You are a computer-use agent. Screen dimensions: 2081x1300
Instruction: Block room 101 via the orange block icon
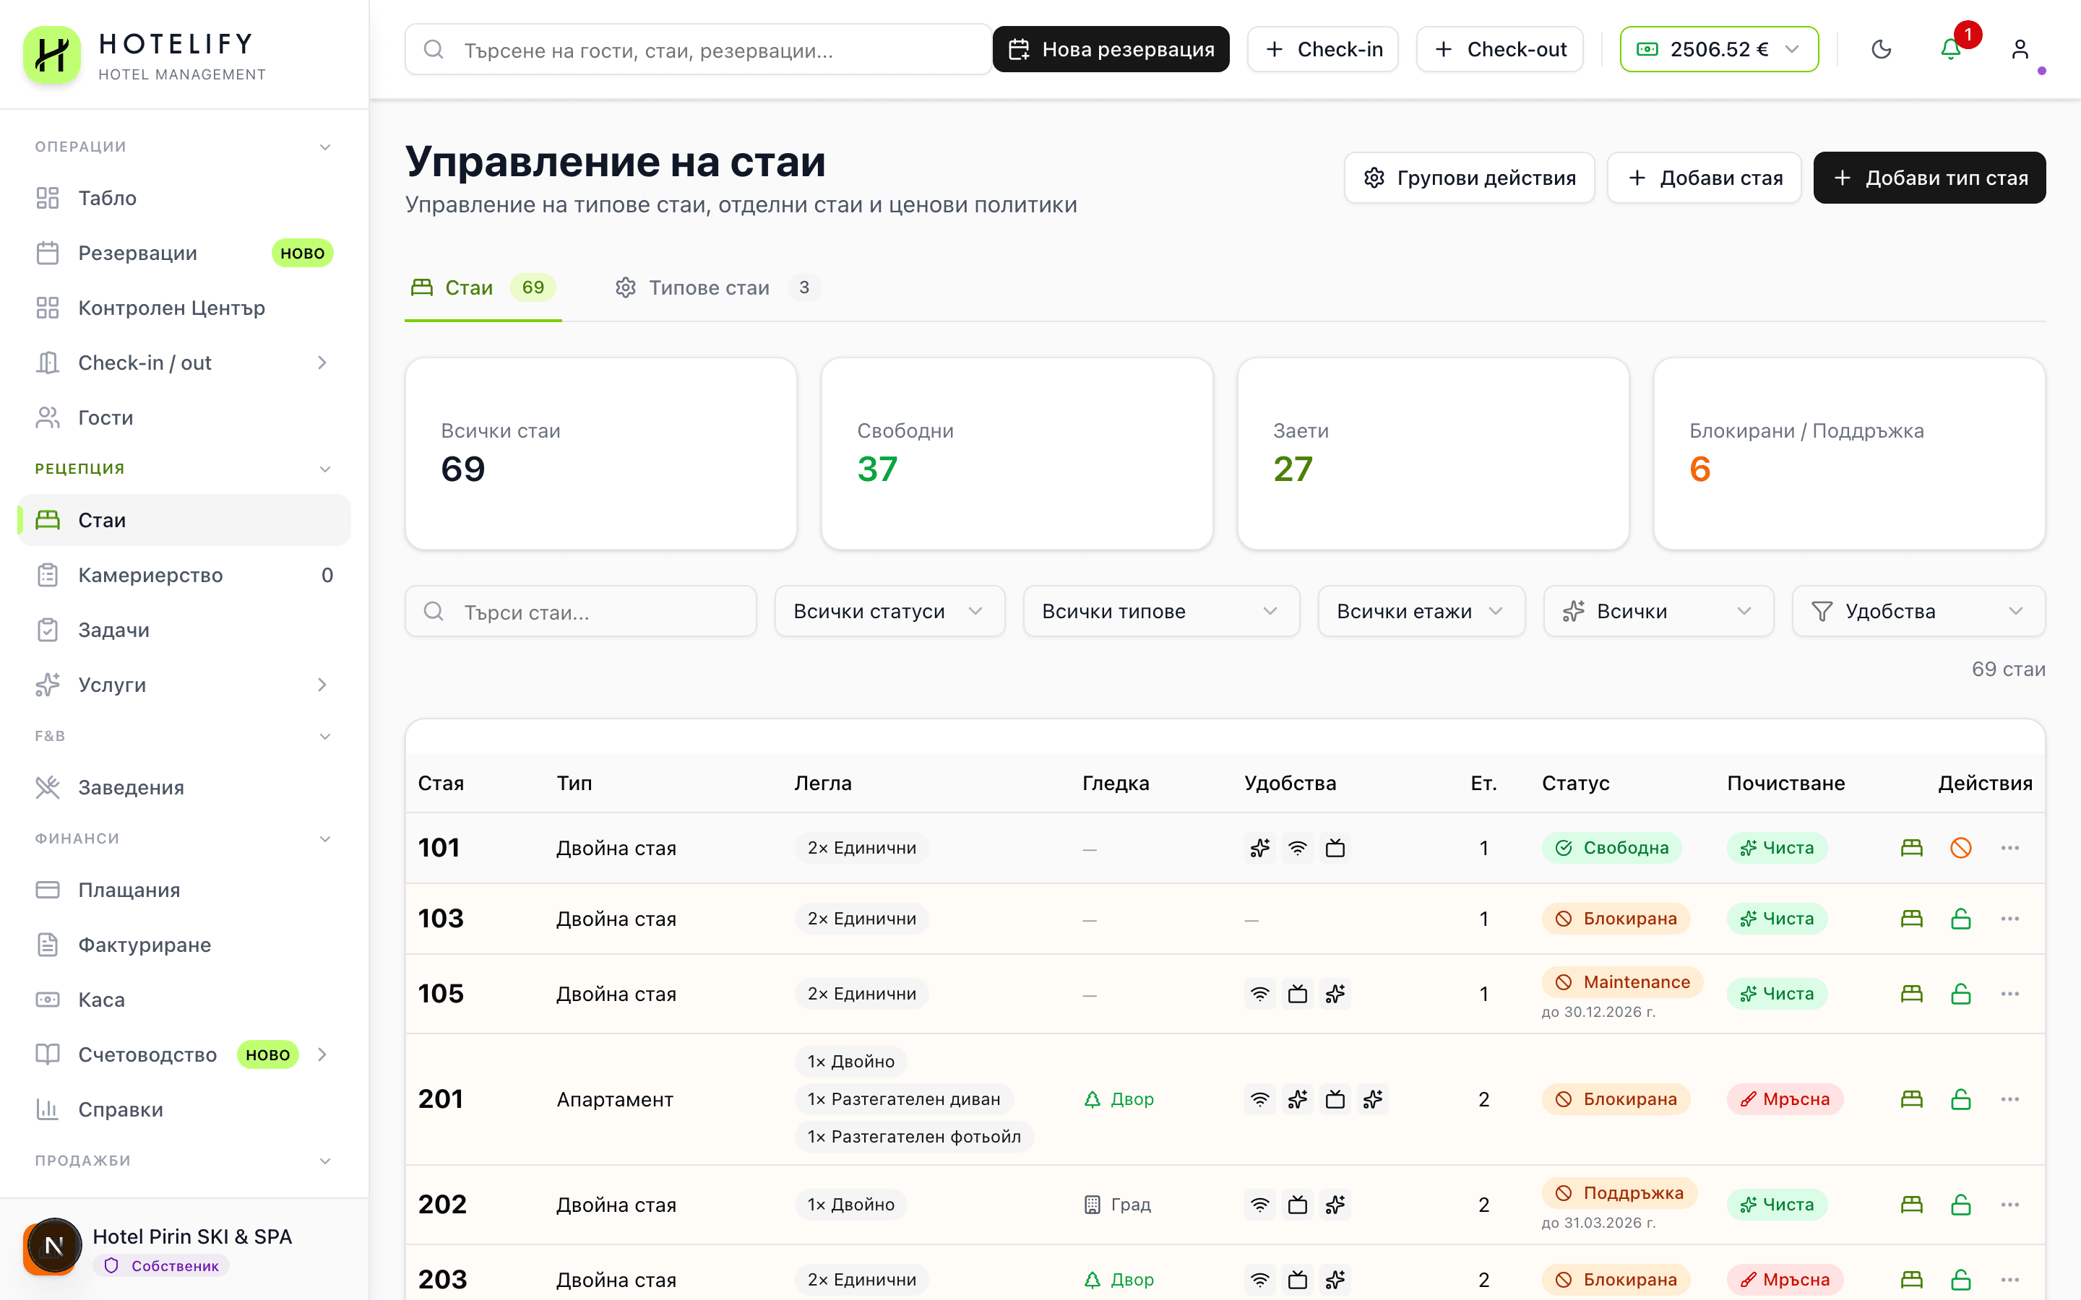click(1960, 847)
